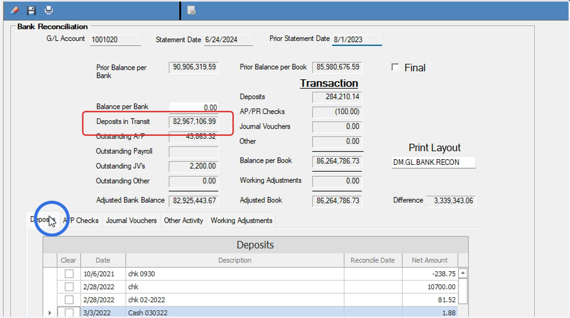Image resolution: width=570 pixels, height=318 pixels.
Task: Click the Outstanding JV's value 2,200.00
Action: coord(194,166)
